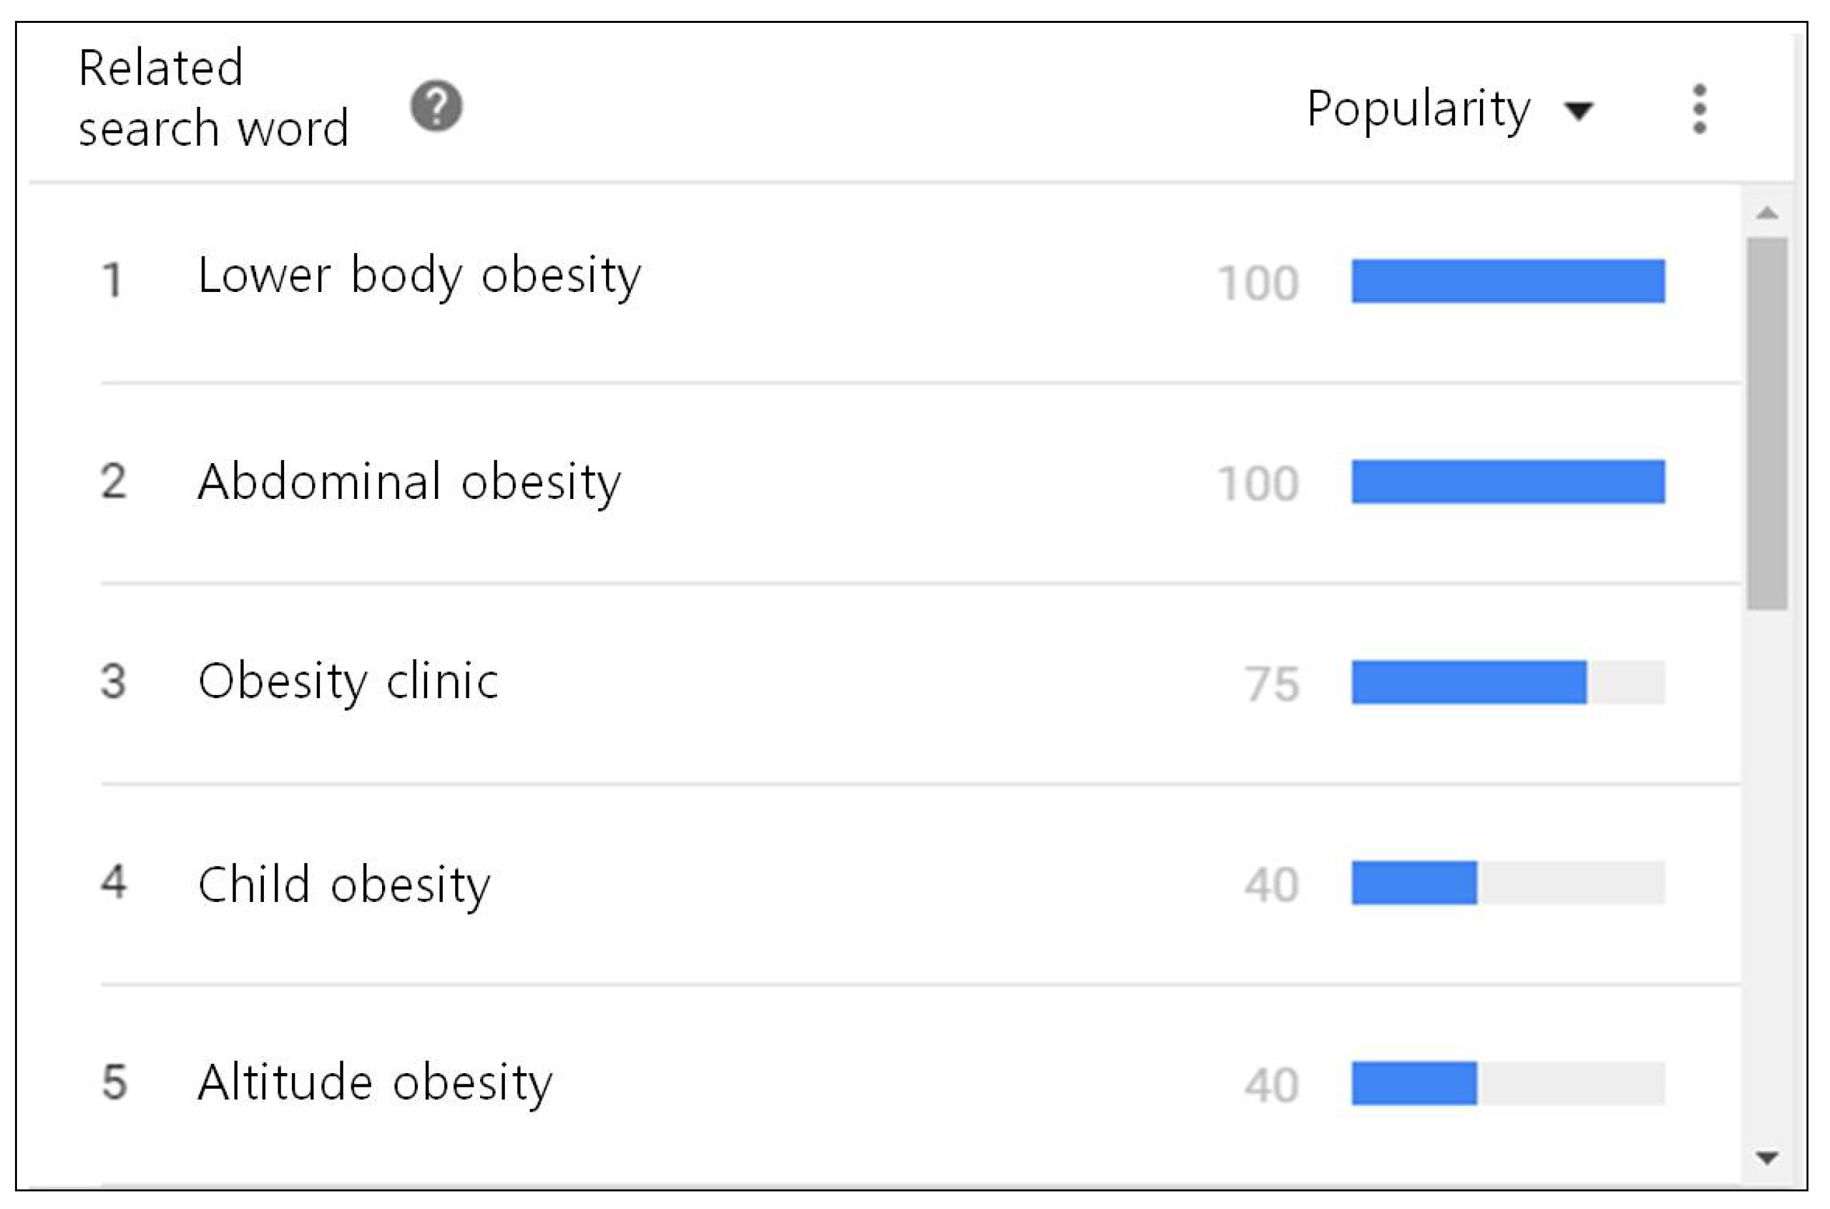Click the help question mark icon

(x=436, y=106)
